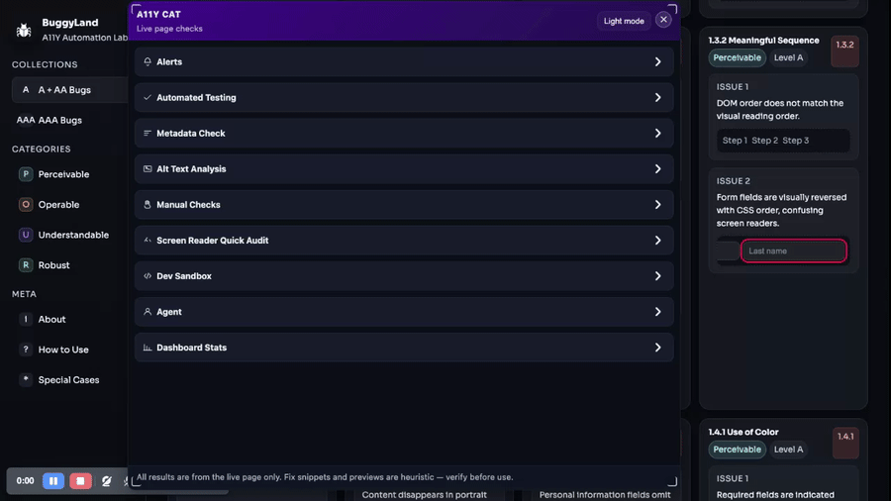The width and height of the screenshot is (891, 501).
Task: Click Perceivable tag under 1.4.1 Use of Color
Action: point(737,450)
